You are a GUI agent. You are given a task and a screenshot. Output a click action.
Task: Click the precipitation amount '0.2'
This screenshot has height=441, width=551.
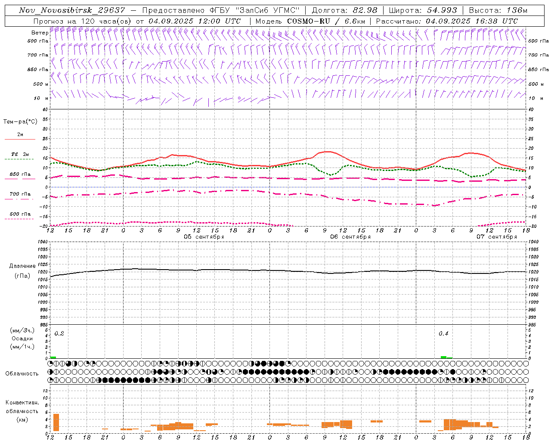coord(59,334)
